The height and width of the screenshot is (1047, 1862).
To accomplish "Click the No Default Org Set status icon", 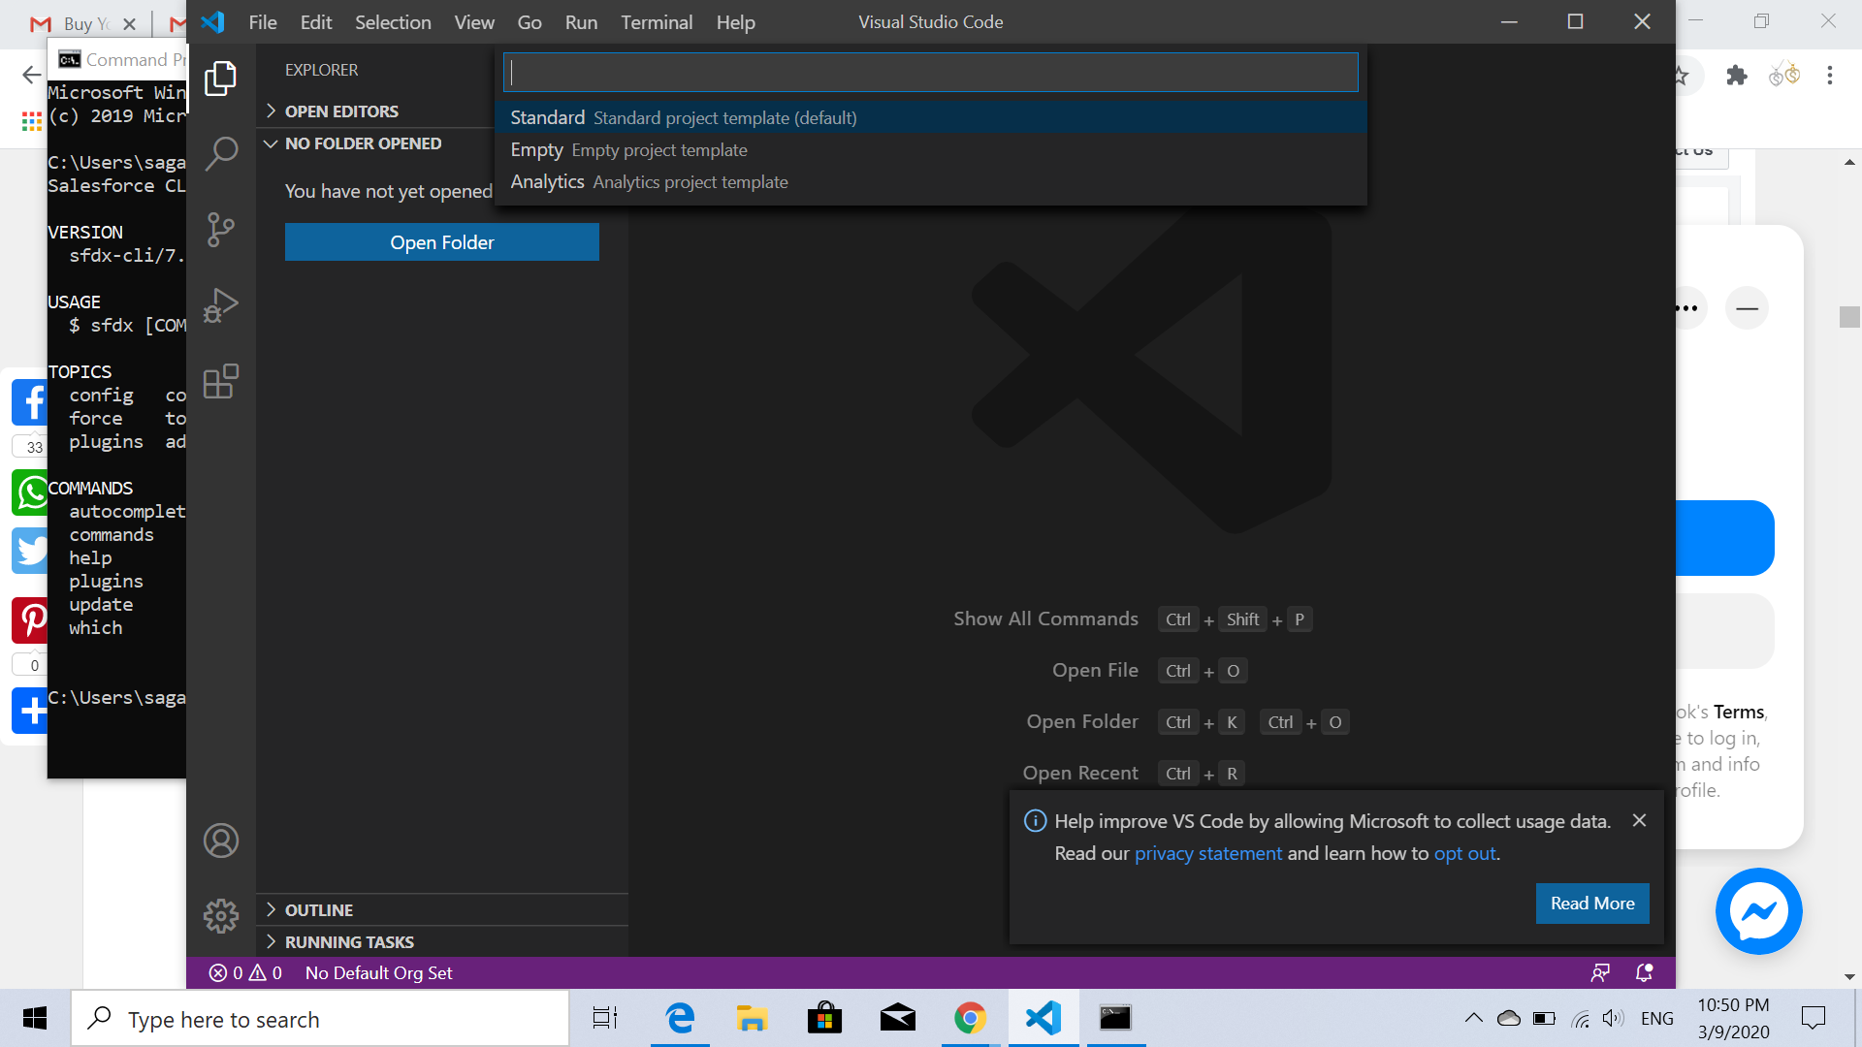I will tap(378, 973).
